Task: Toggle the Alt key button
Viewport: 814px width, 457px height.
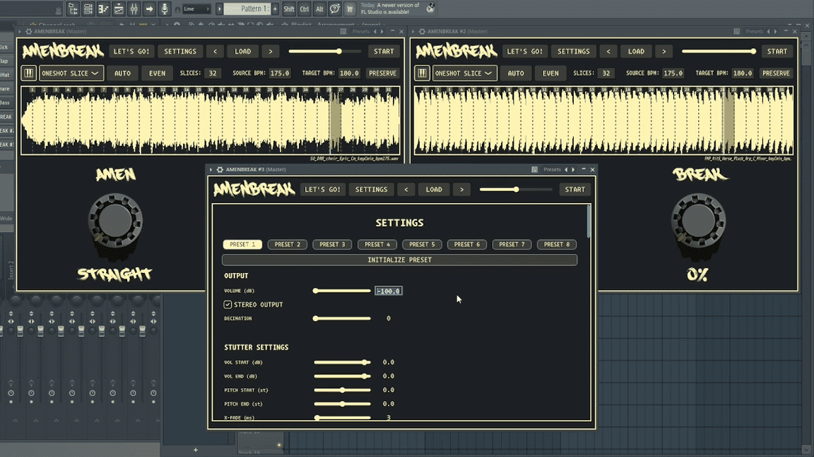Action: tap(319, 8)
